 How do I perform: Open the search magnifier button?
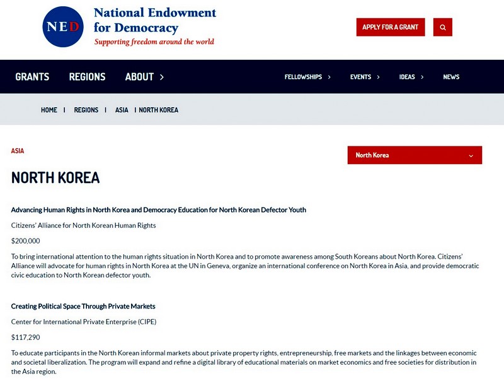[443, 27]
